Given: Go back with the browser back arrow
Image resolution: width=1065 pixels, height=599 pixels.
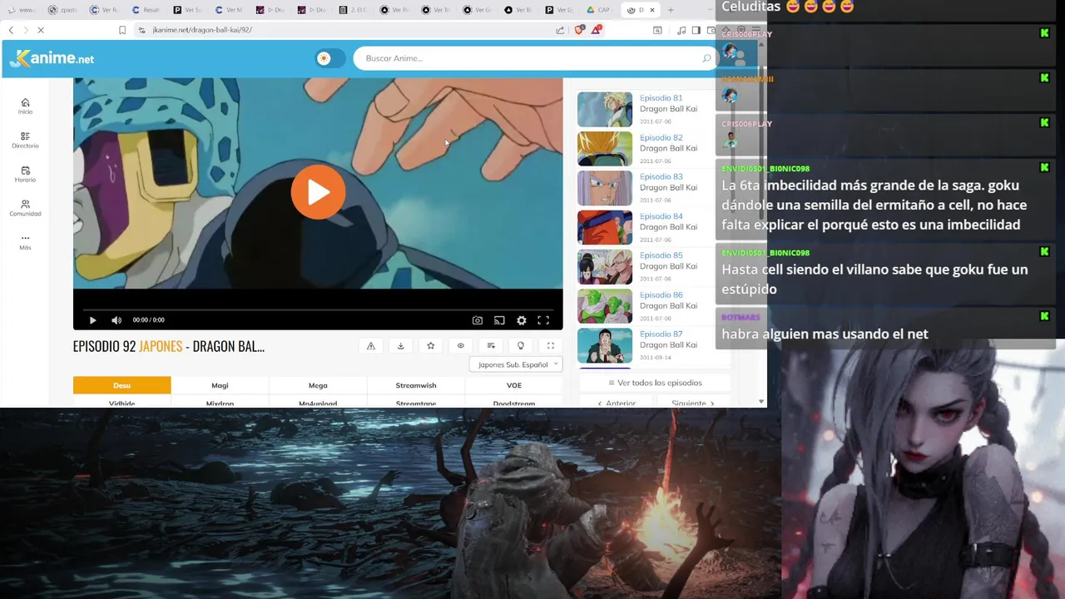Looking at the screenshot, I should click(x=11, y=30).
